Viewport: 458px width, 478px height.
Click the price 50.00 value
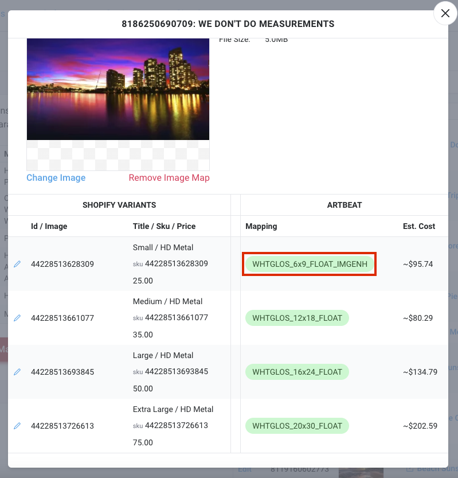143,388
